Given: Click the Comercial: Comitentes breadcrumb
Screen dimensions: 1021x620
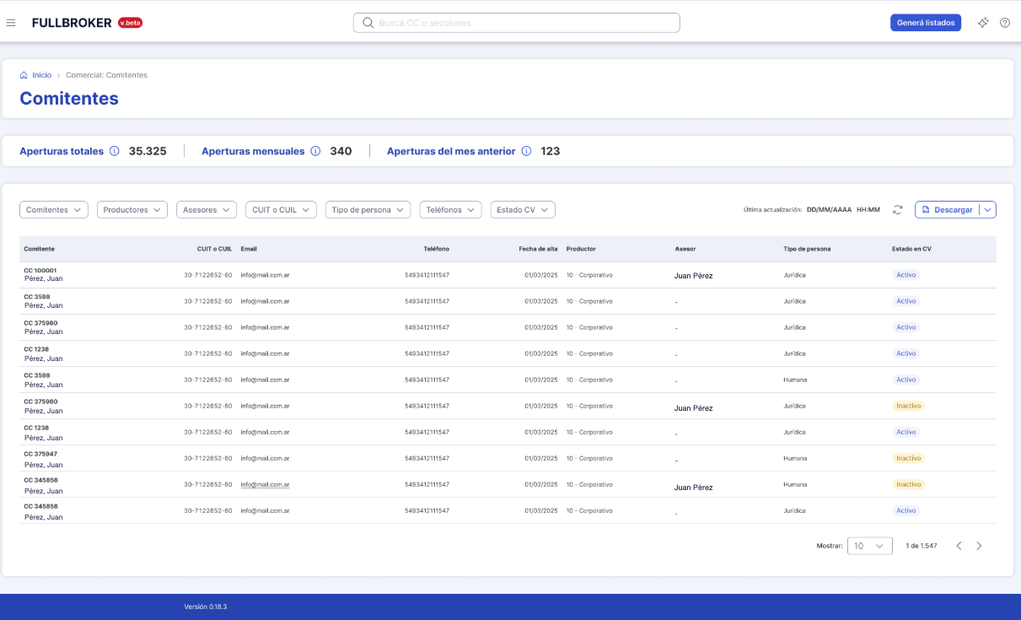Looking at the screenshot, I should [106, 75].
